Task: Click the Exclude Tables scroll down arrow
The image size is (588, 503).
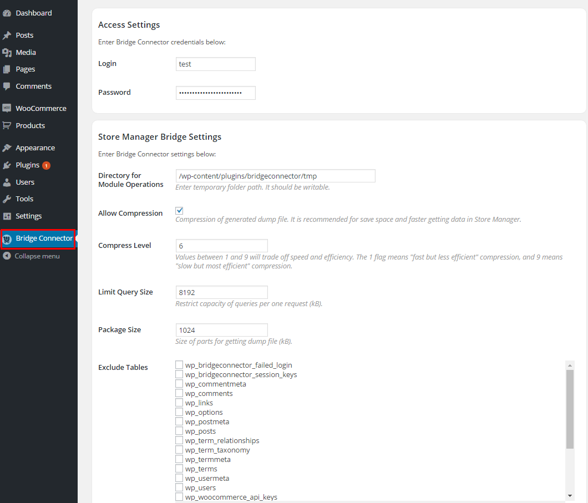Action: pos(570,496)
